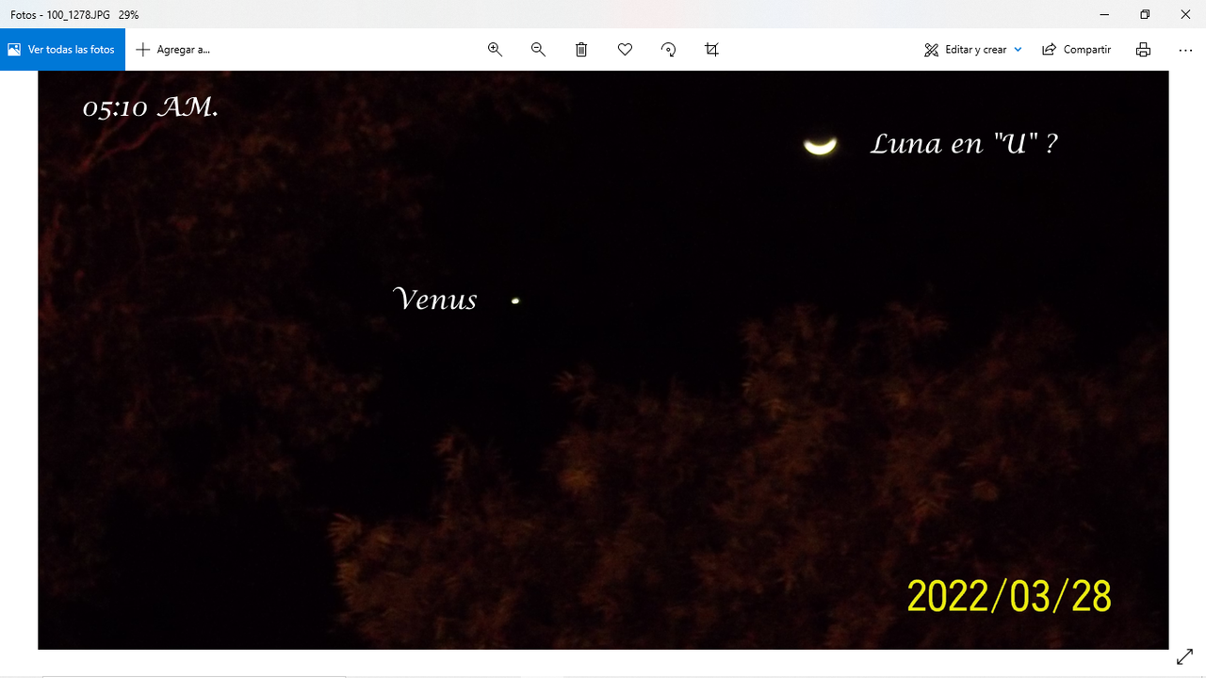The image size is (1206, 678).
Task: Rotate the photo using the rotate icon
Action: [x=668, y=50]
